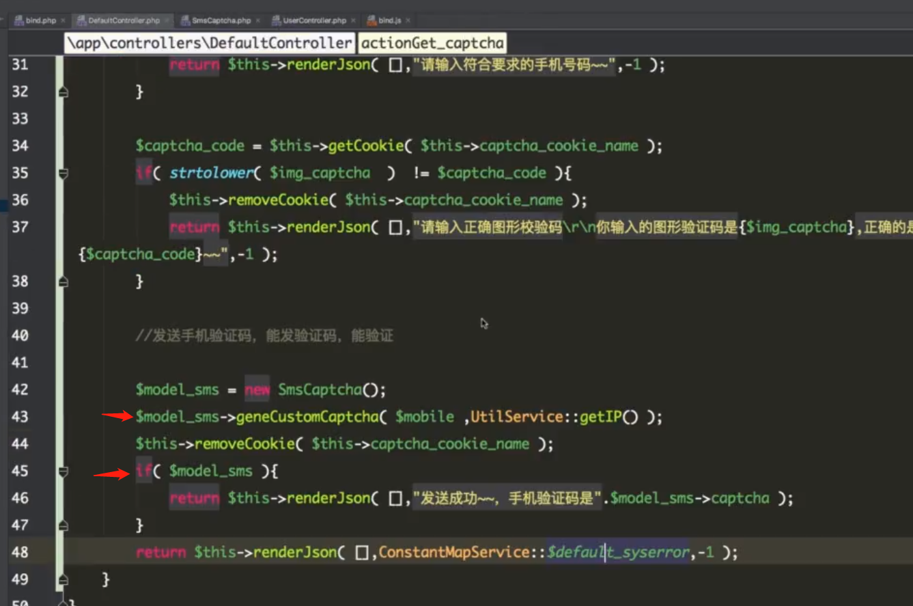
Task: Toggle the fold marker at line 47
Action: [x=63, y=525]
